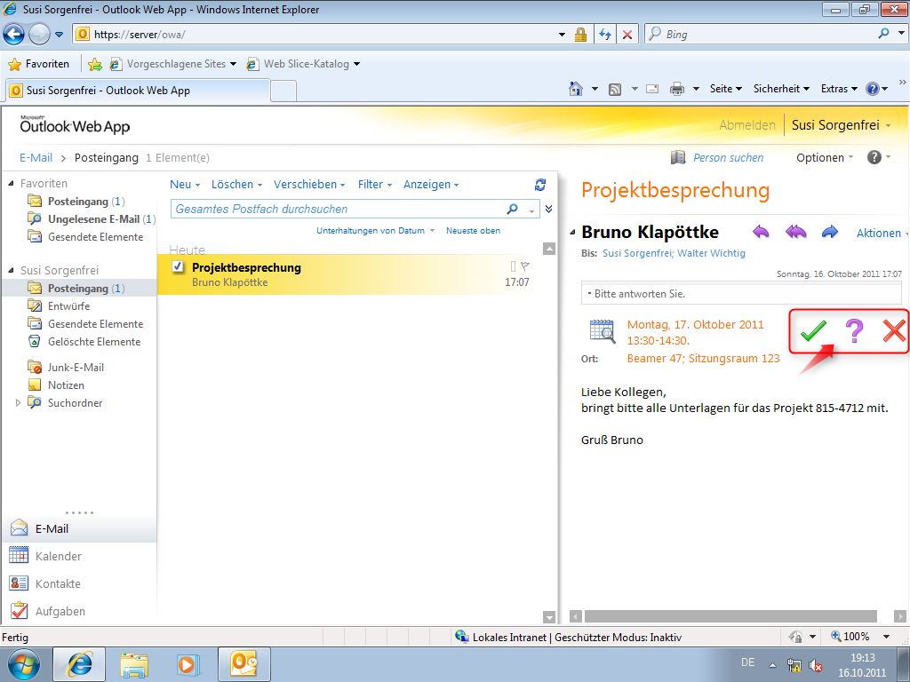Open the Filter menu

click(375, 185)
